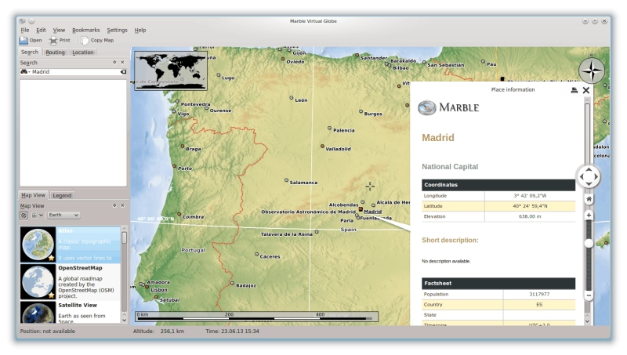The image size is (627, 355).
Task: Click the Longitude value 3° 42' 09,2"W
Action: (530, 196)
